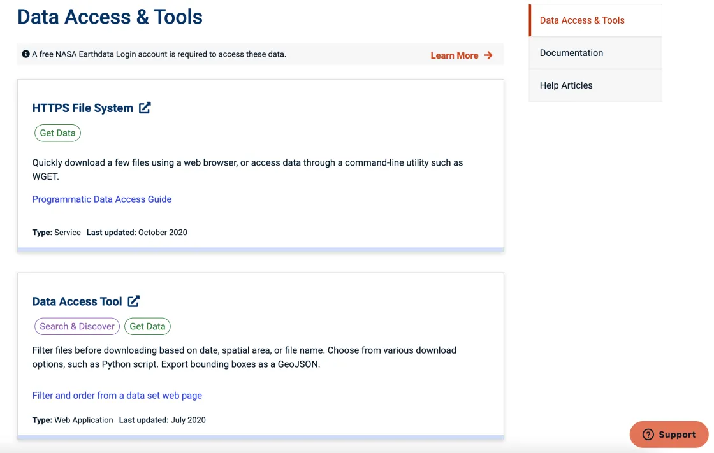Select Data Access & Tools in the sidebar
Image resolution: width=714 pixels, height=453 pixels.
pos(581,20)
